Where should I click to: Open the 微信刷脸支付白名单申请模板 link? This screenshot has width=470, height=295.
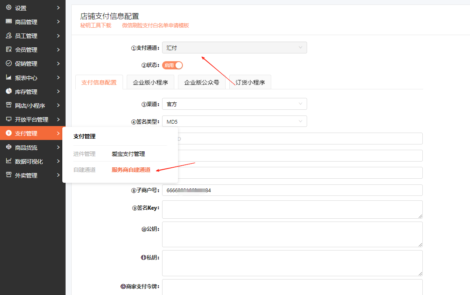[156, 26]
